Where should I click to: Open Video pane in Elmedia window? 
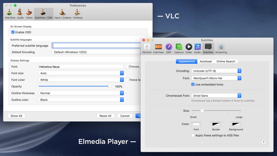[x=188, y=49]
